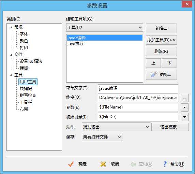
Task: Click 添加工具(D)>> button
Action: coord(161,40)
